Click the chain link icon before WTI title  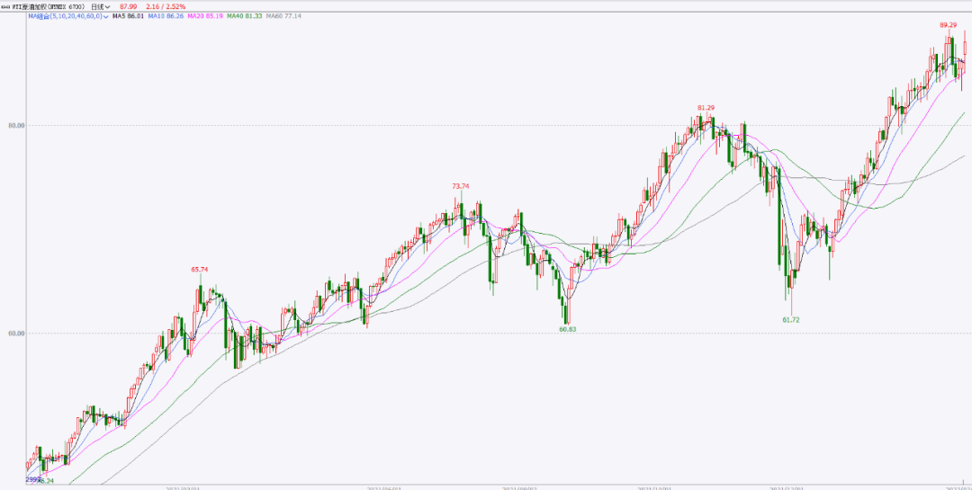click(x=4, y=6)
